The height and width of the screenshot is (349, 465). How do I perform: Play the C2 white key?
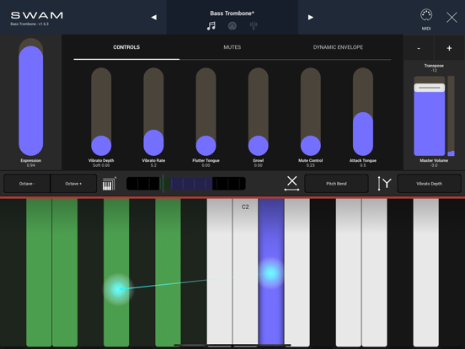pyautogui.click(x=245, y=272)
